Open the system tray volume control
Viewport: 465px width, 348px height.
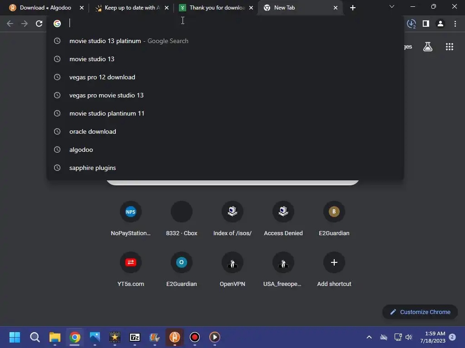tap(409, 337)
